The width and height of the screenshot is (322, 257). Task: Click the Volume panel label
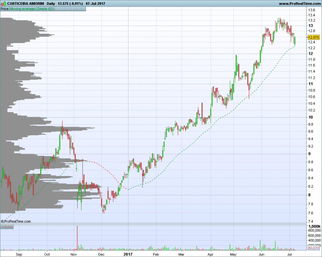[x=7, y=227]
